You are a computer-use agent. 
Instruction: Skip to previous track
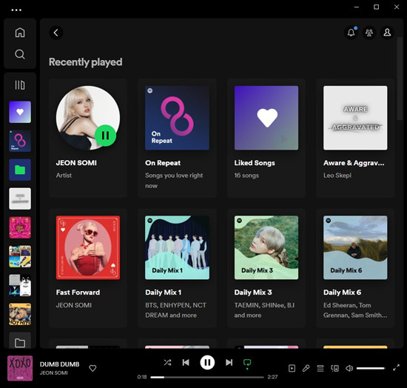tap(186, 362)
